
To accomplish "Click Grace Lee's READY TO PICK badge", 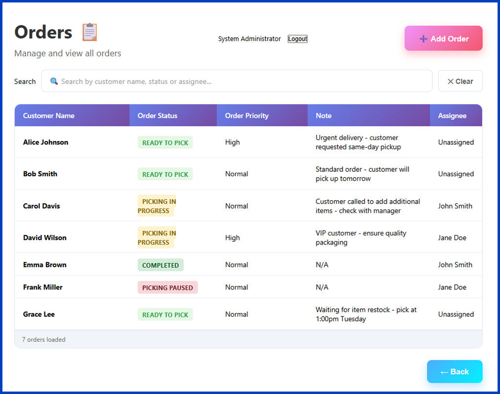I will tap(165, 315).
